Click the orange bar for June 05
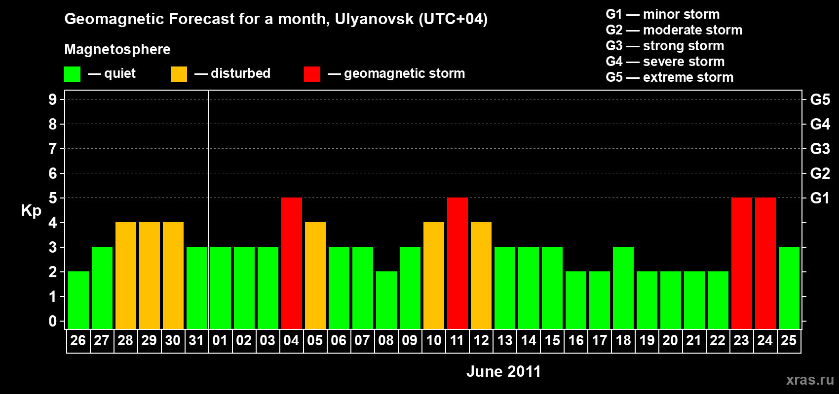Viewport: 839px width, 394px height. point(315,276)
